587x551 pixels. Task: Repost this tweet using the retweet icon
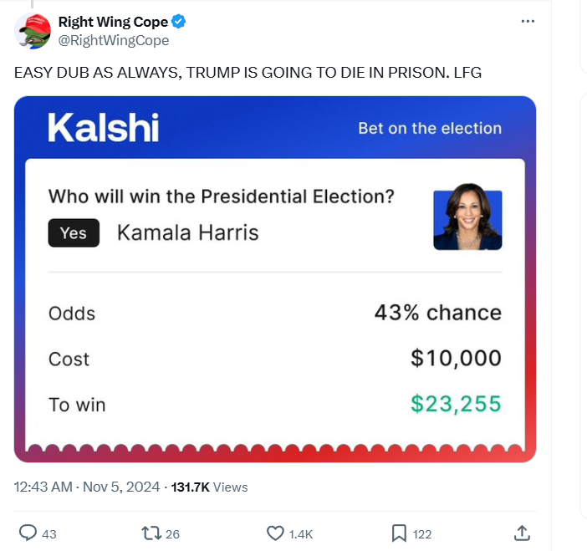click(151, 533)
